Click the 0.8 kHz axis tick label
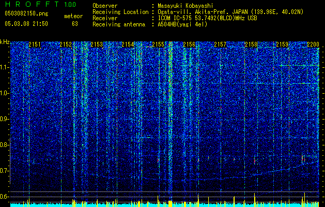The height and width of the screenshot is (207, 325). [4, 145]
